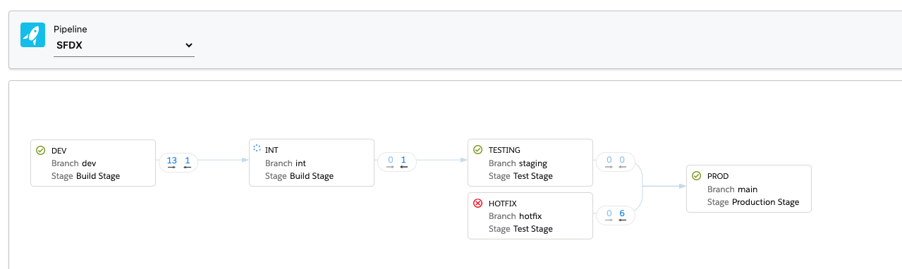
Task: Open the DEV environment card
Action: (x=93, y=163)
